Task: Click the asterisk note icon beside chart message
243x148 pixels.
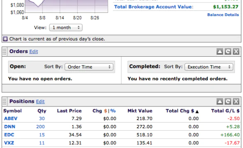Action: (x=5, y=39)
